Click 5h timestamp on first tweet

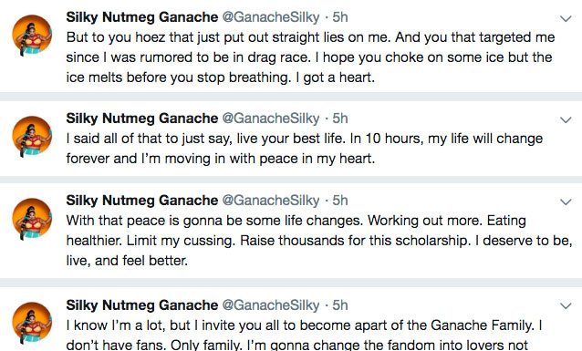[x=340, y=17]
